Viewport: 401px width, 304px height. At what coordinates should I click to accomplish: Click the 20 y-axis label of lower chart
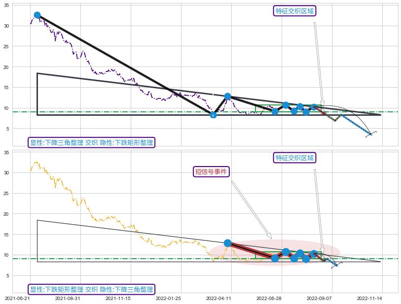6,214
